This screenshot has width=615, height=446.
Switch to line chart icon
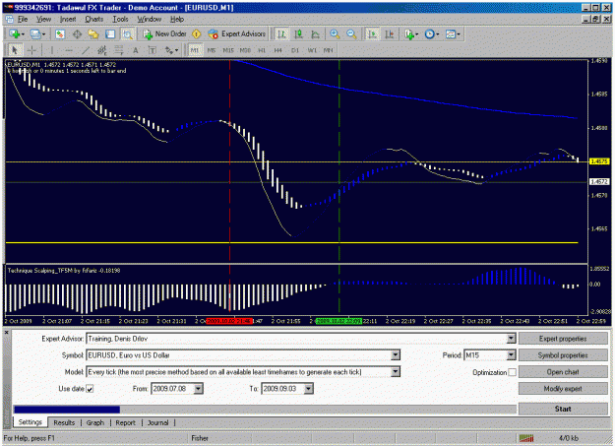tap(315, 34)
